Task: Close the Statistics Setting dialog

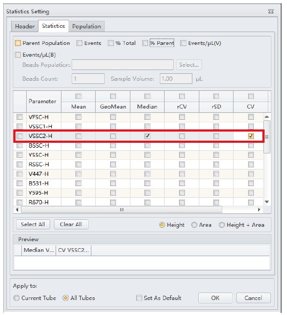Action: 271,11
